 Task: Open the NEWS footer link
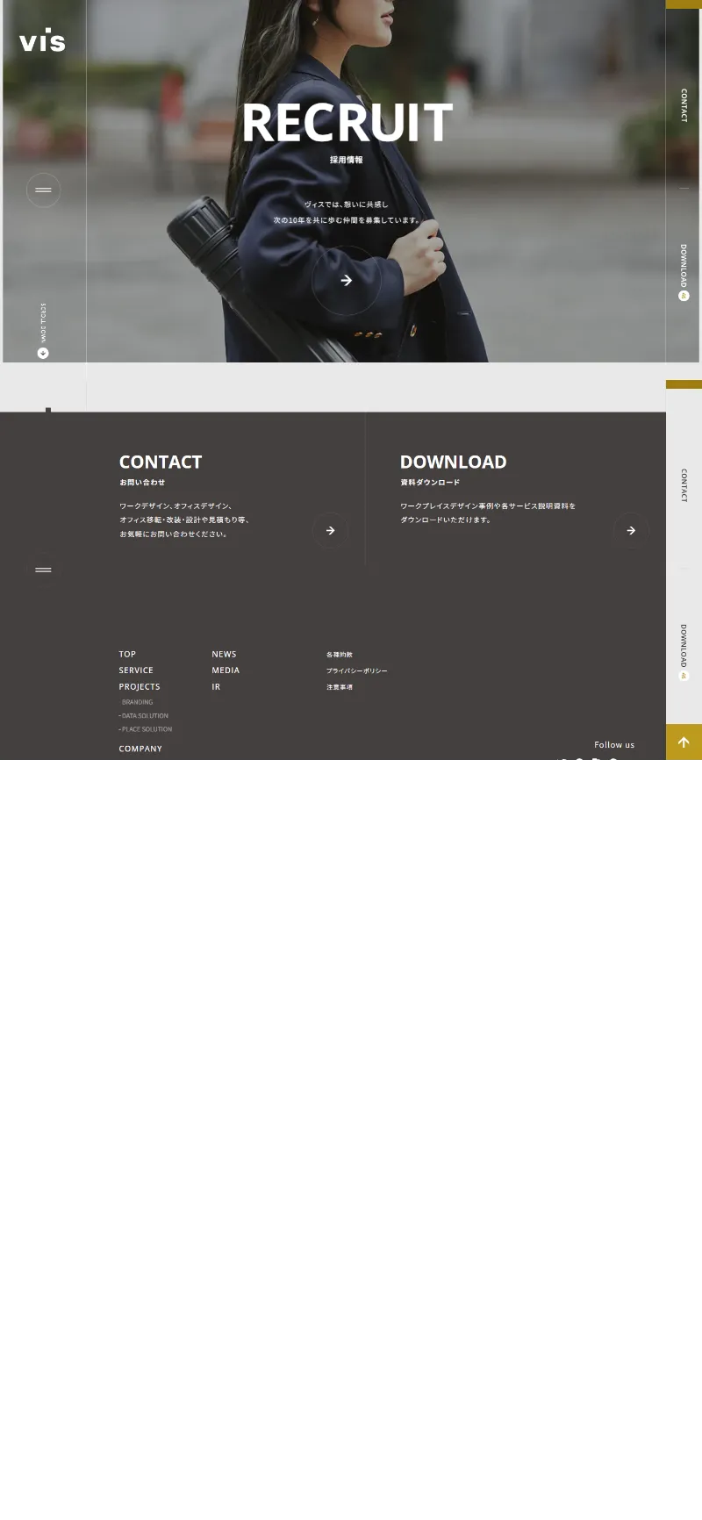[224, 654]
